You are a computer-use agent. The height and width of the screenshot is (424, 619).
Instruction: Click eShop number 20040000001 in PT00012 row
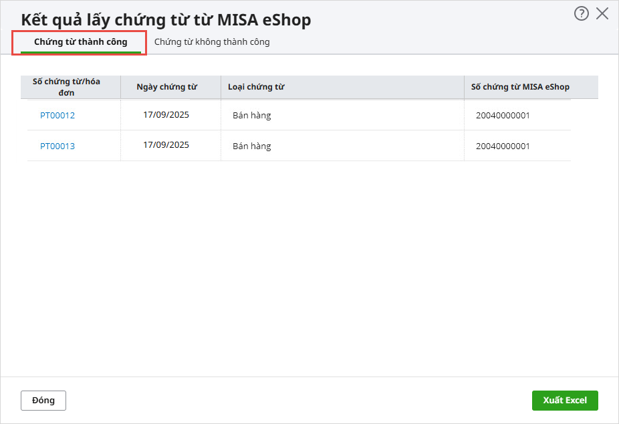pyautogui.click(x=503, y=116)
